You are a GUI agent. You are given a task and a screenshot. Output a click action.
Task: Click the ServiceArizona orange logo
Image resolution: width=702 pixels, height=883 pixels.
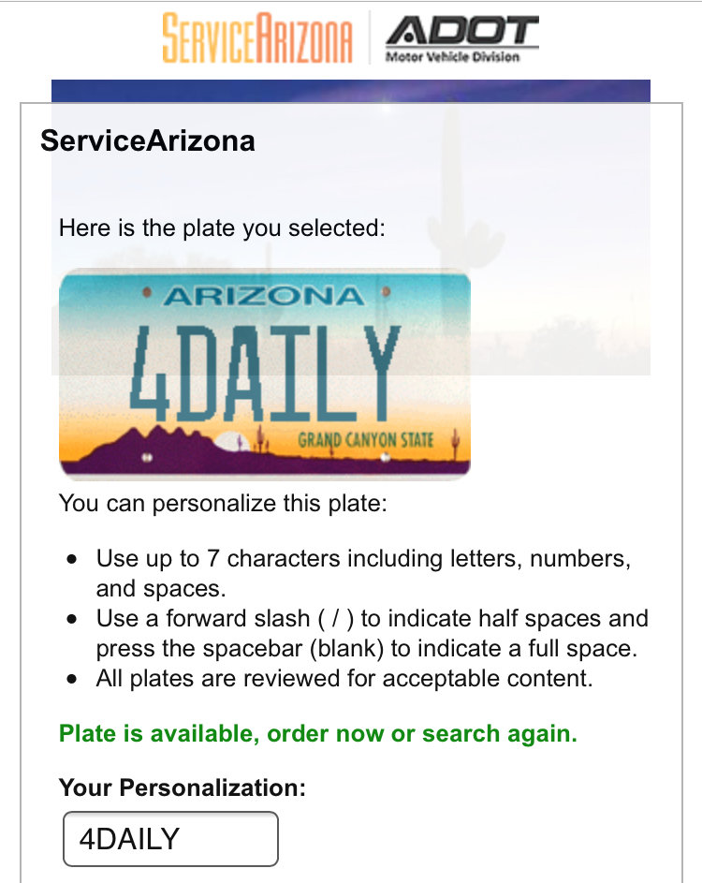pyautogui.click(x=257, y=37)
